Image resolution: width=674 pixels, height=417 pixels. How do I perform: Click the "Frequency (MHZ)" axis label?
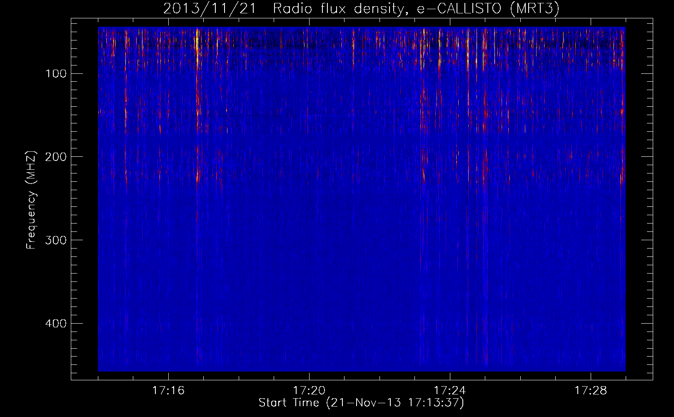click(x=31, y=200)
